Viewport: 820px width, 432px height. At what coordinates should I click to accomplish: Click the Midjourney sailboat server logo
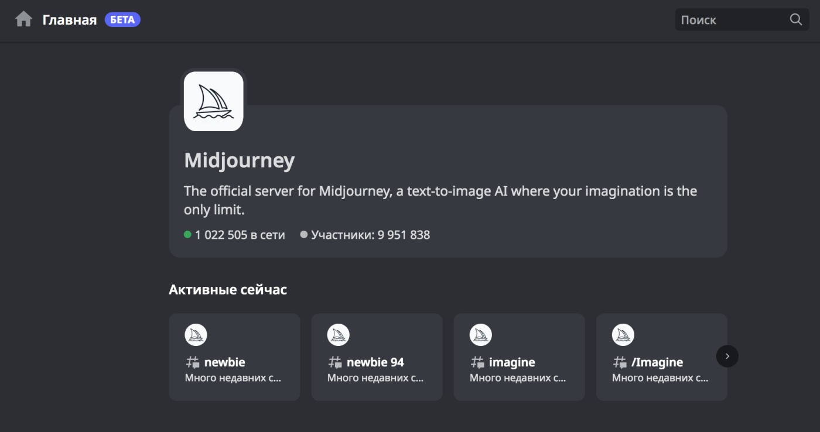[213, 101]
